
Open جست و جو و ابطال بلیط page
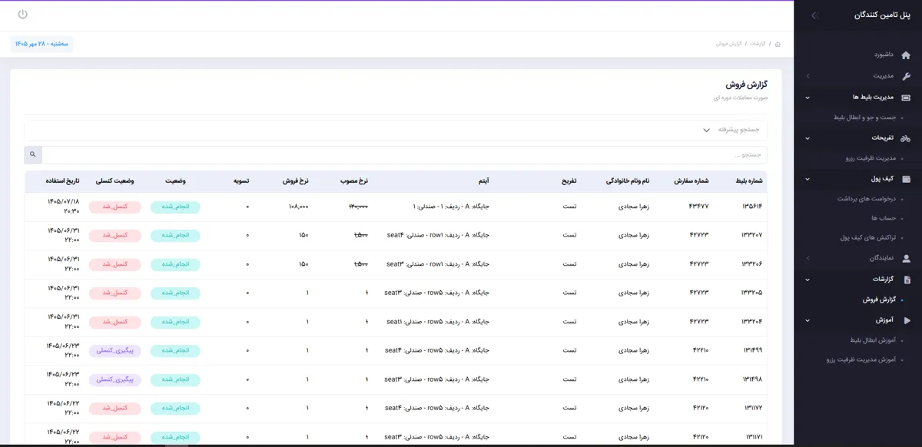tap(865, 118)
